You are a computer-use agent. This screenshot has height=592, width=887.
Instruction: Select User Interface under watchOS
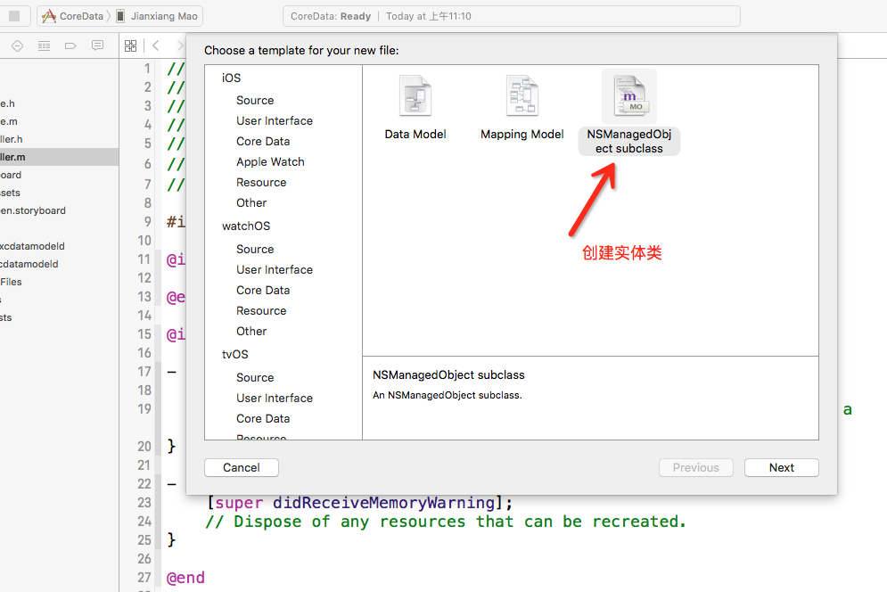275,269
